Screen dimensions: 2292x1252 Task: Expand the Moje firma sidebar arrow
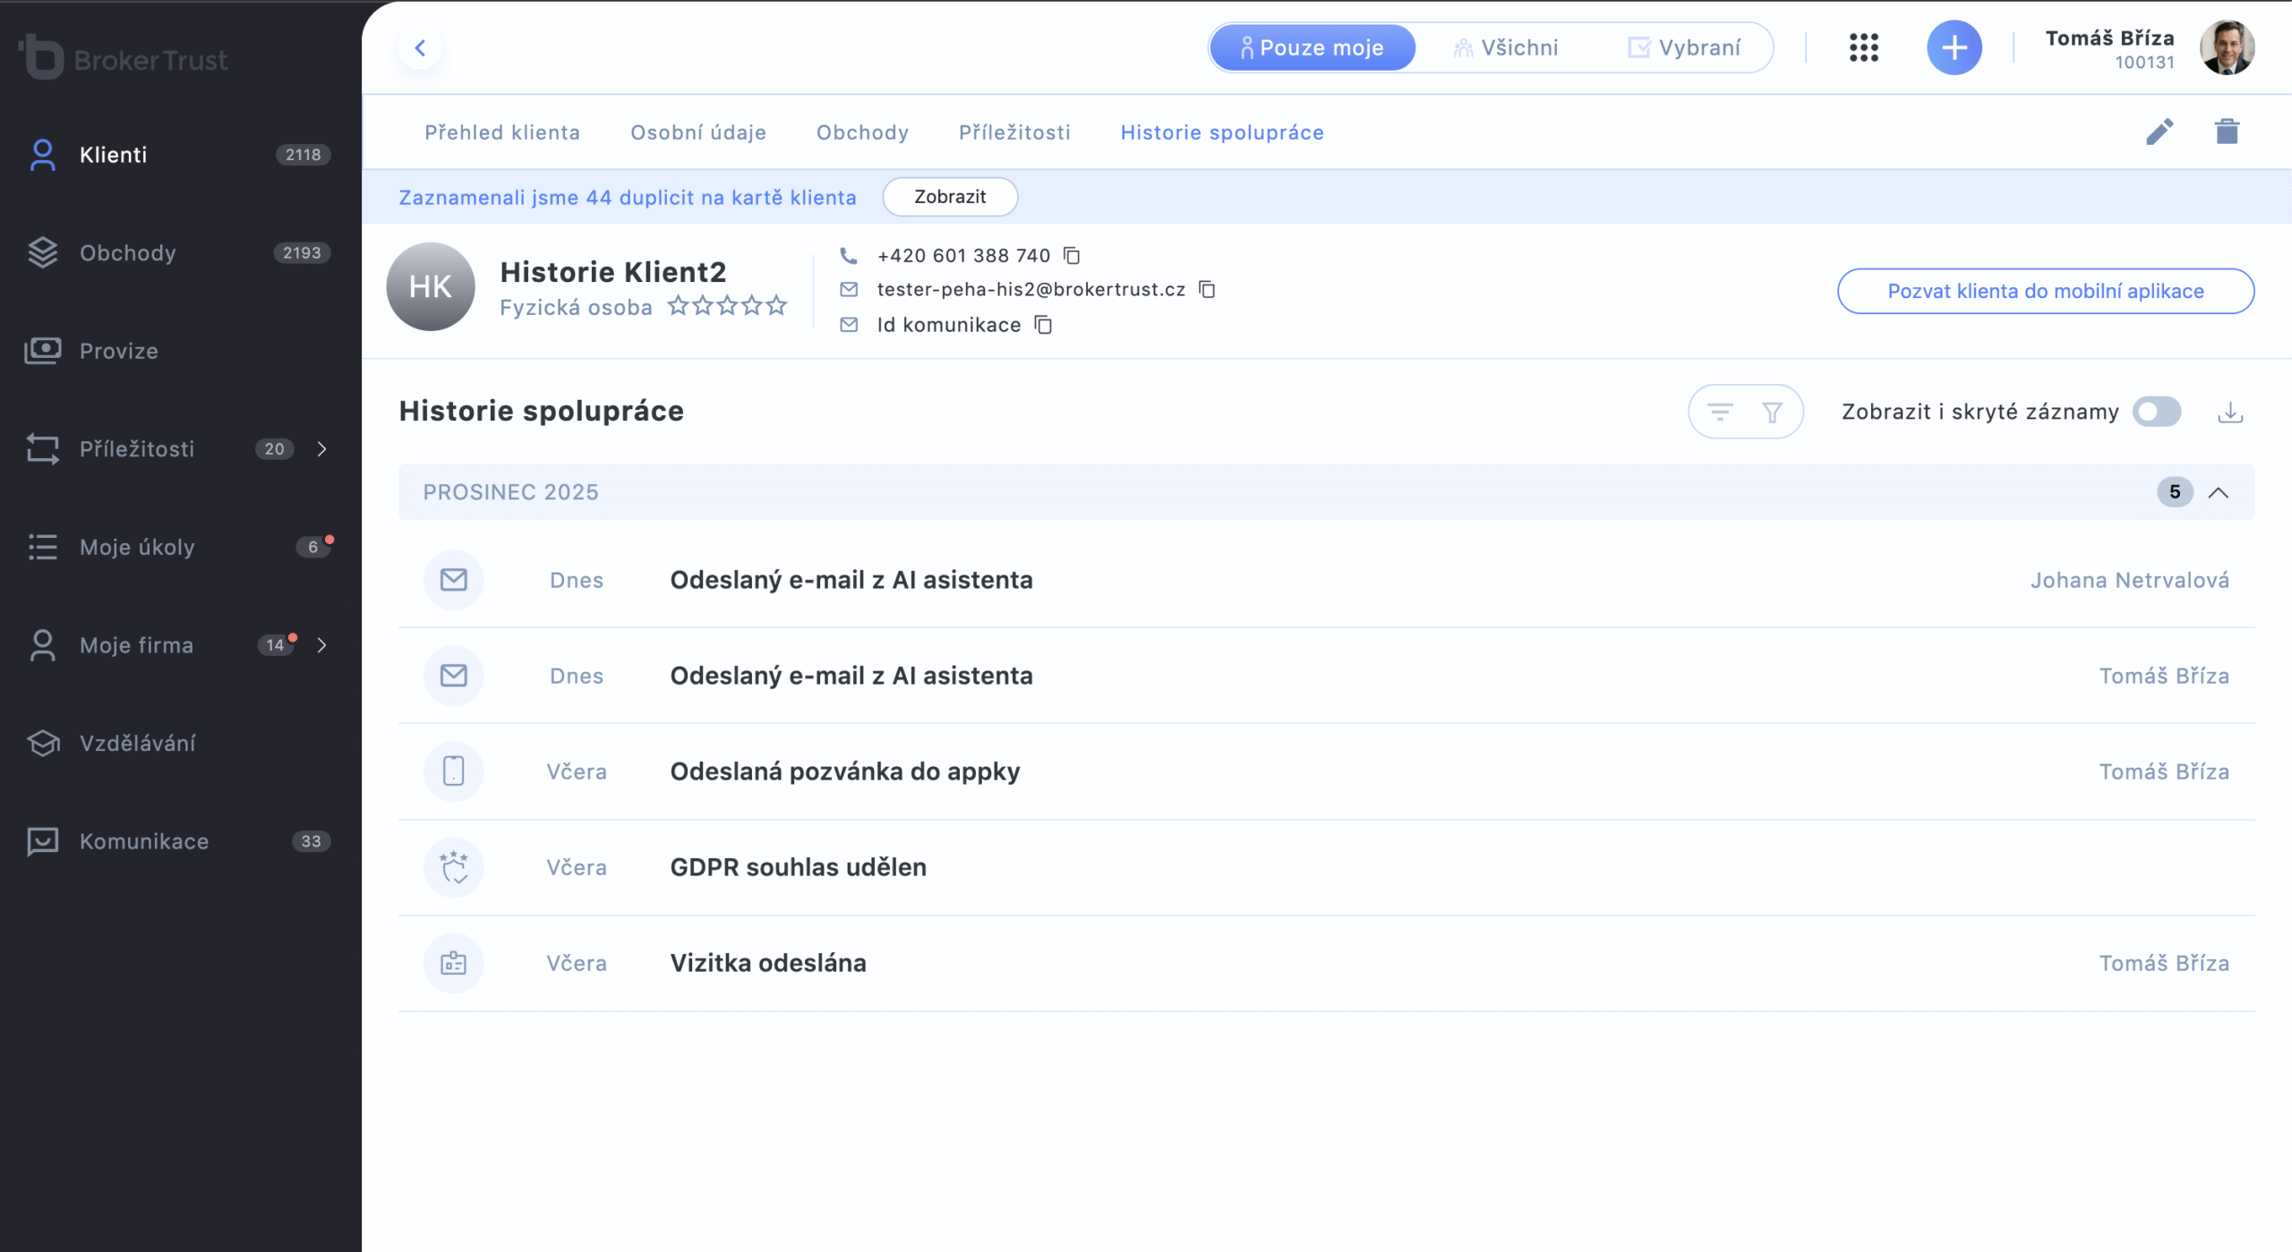click(x=322, y=645)
